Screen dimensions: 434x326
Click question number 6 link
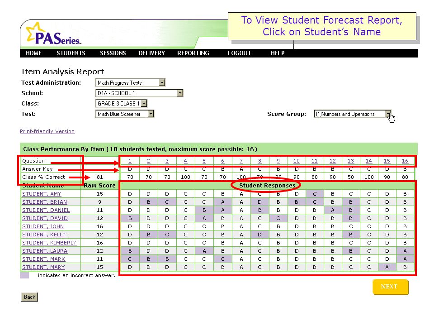[222, 161]
